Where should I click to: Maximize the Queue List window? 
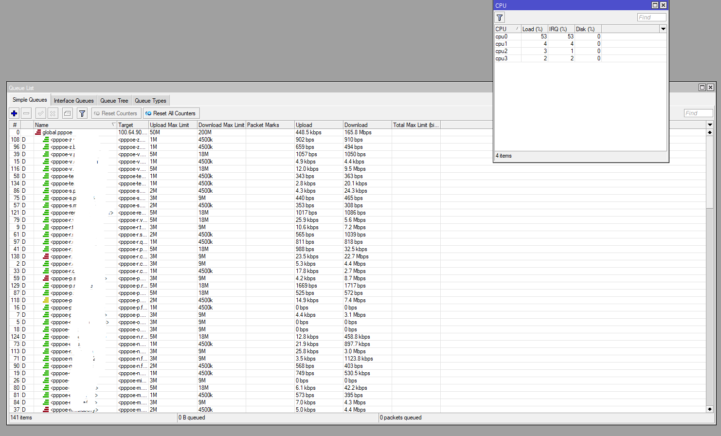click(702, 88)
